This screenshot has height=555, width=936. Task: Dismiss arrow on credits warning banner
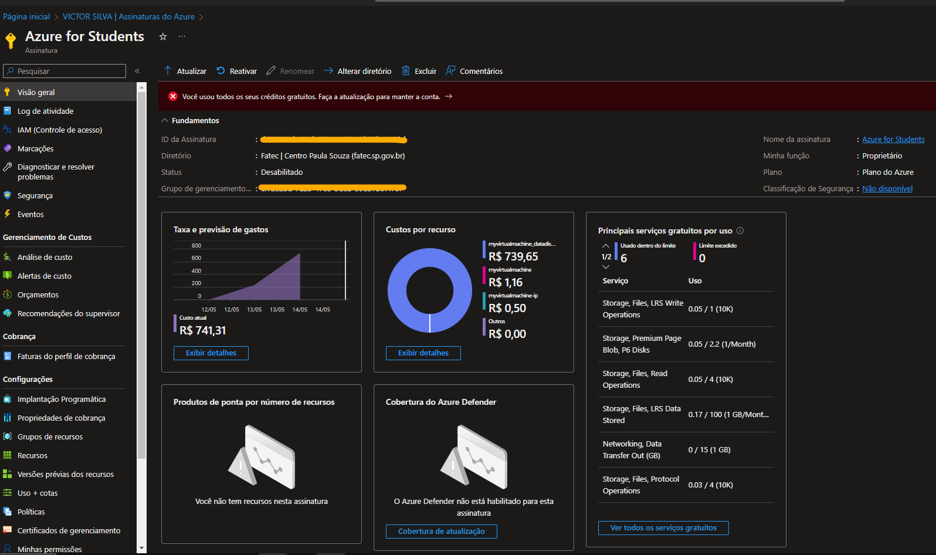point(449,96)
